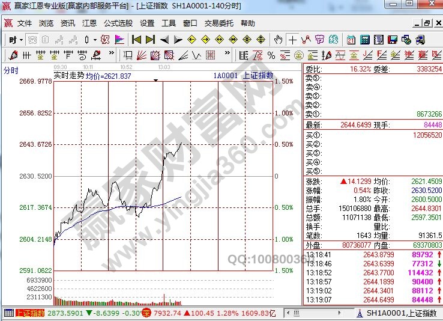Open the calendar icon in toolbar
The width and height of the screenshot is (443, 321).
click(x=351, y=40)
